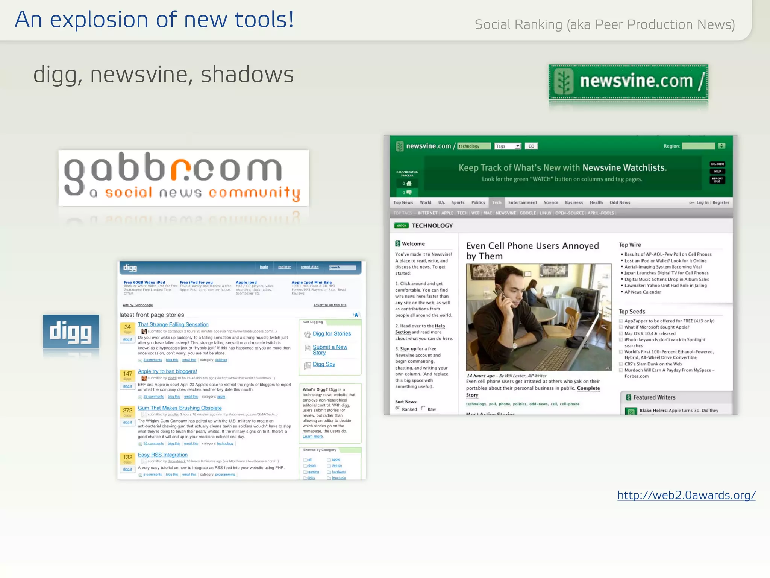The height and width of the screenshot is (578, 770).
Task: Click the GO button in Newsvine header
Action: click(531, 146)
